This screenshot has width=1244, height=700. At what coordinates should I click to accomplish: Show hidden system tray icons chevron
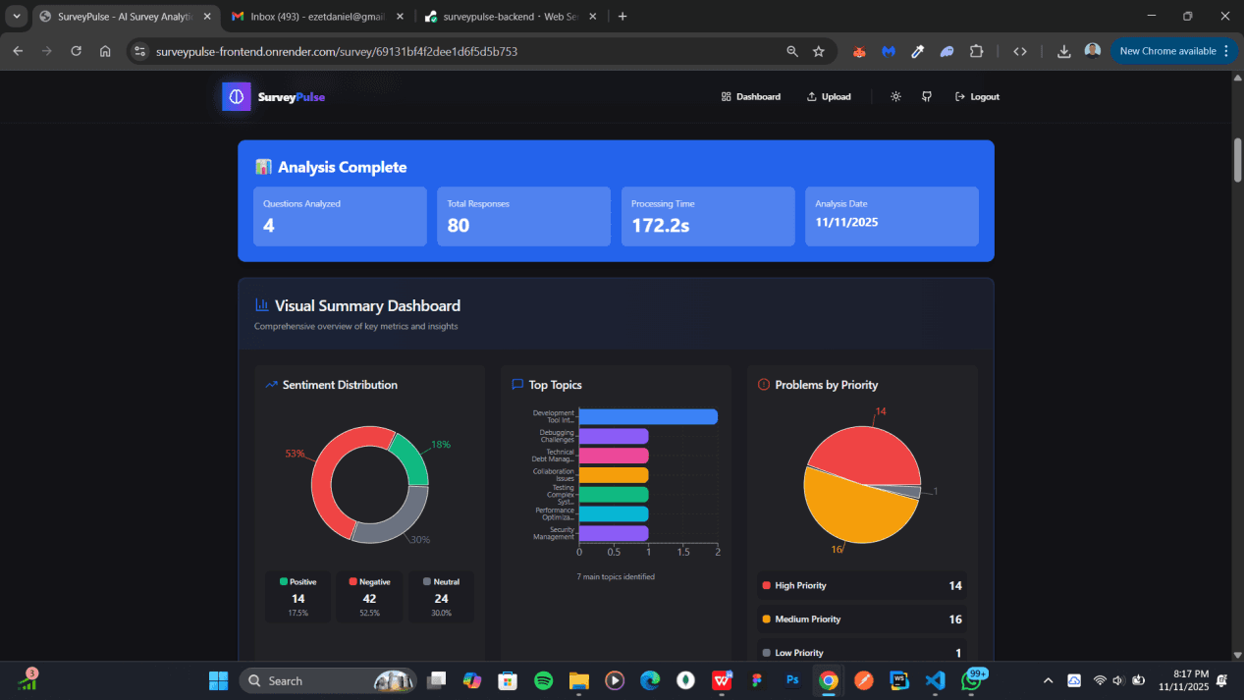click(1048, 680)
